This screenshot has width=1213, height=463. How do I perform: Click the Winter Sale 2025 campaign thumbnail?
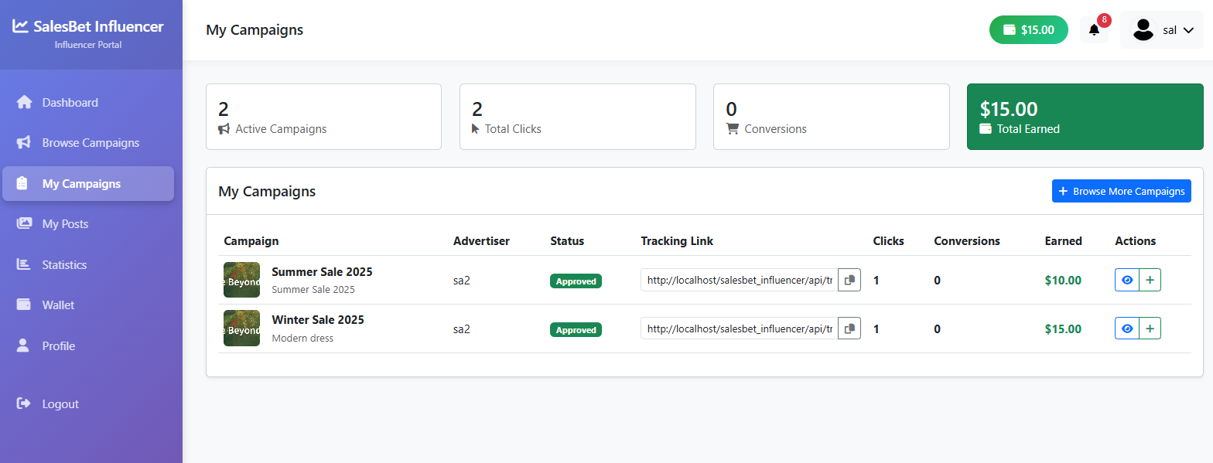coord(241,329)
